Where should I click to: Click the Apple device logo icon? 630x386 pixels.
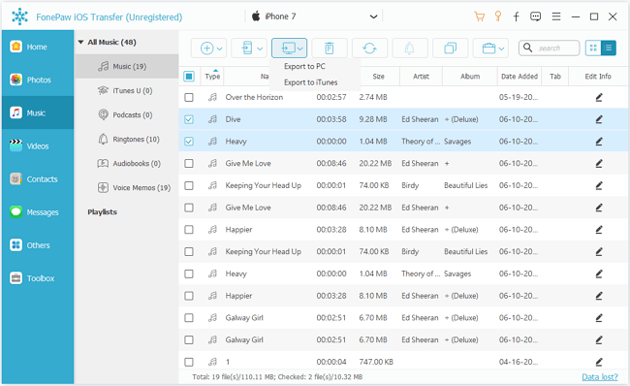256,16
